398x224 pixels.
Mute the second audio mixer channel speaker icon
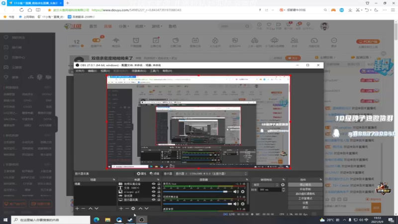pyautogui.click(x=236, y=204)
